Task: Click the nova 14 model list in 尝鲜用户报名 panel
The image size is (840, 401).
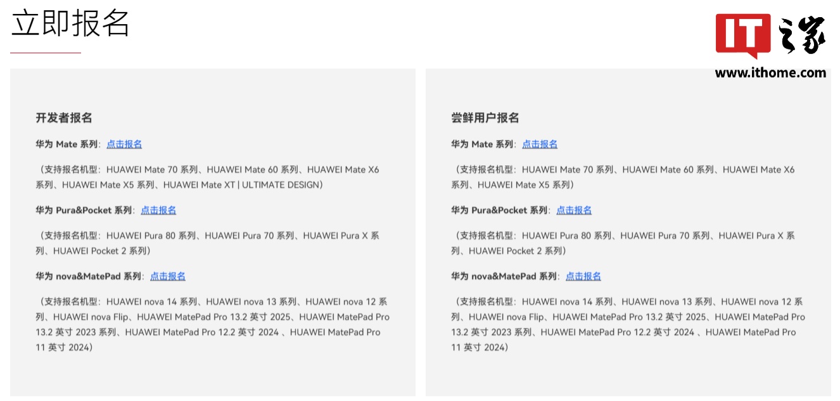Action: pyautogui.click(x=628, y=324)
